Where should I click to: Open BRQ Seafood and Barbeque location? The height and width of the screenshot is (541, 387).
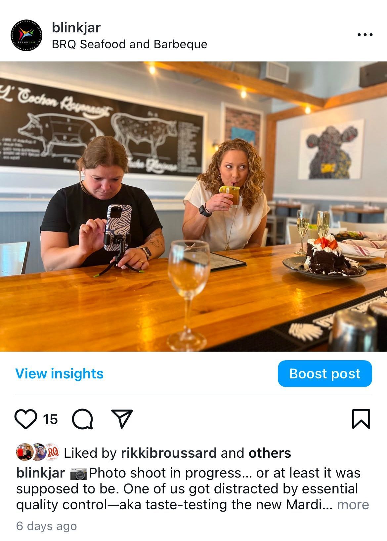[129, 44]
